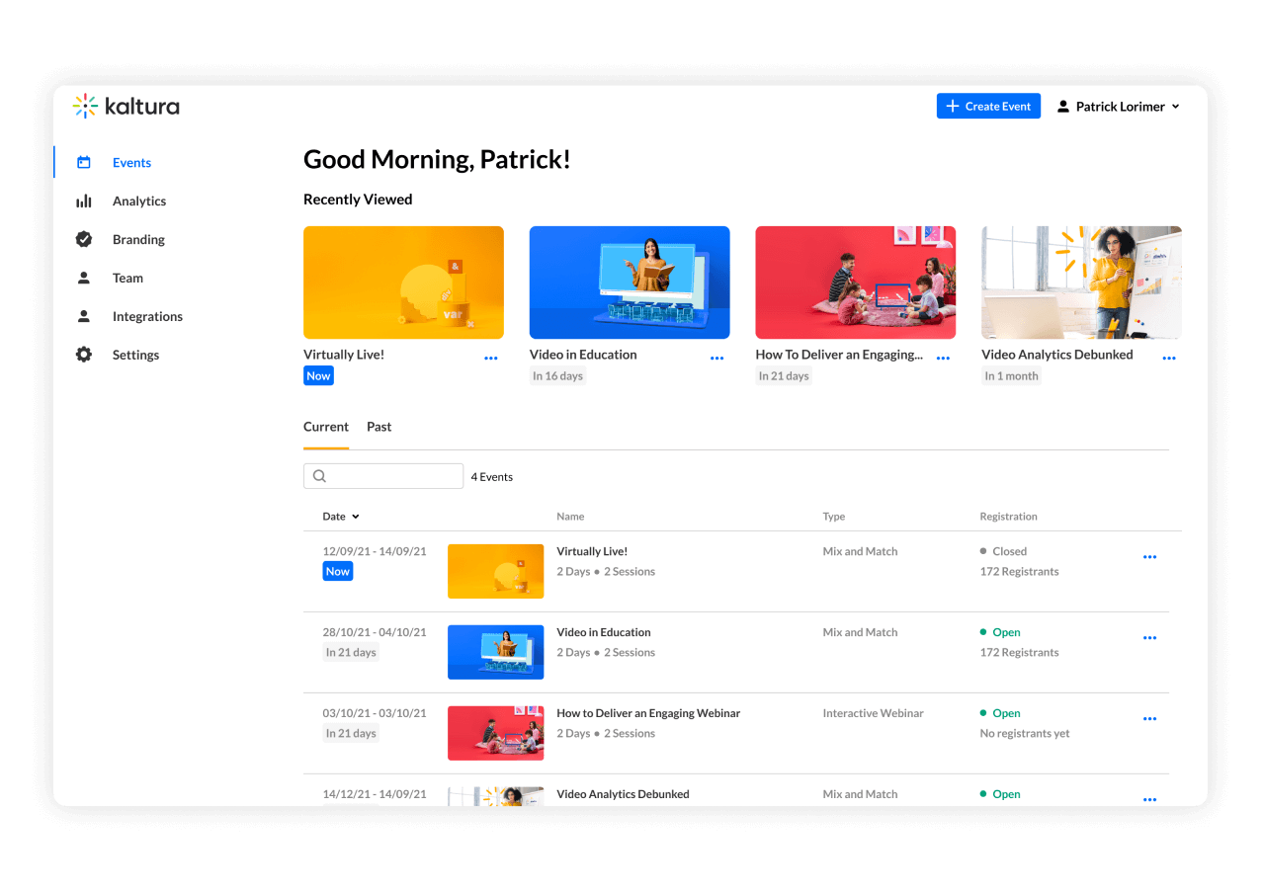Click the Branding checkmark badge icon

85,239
